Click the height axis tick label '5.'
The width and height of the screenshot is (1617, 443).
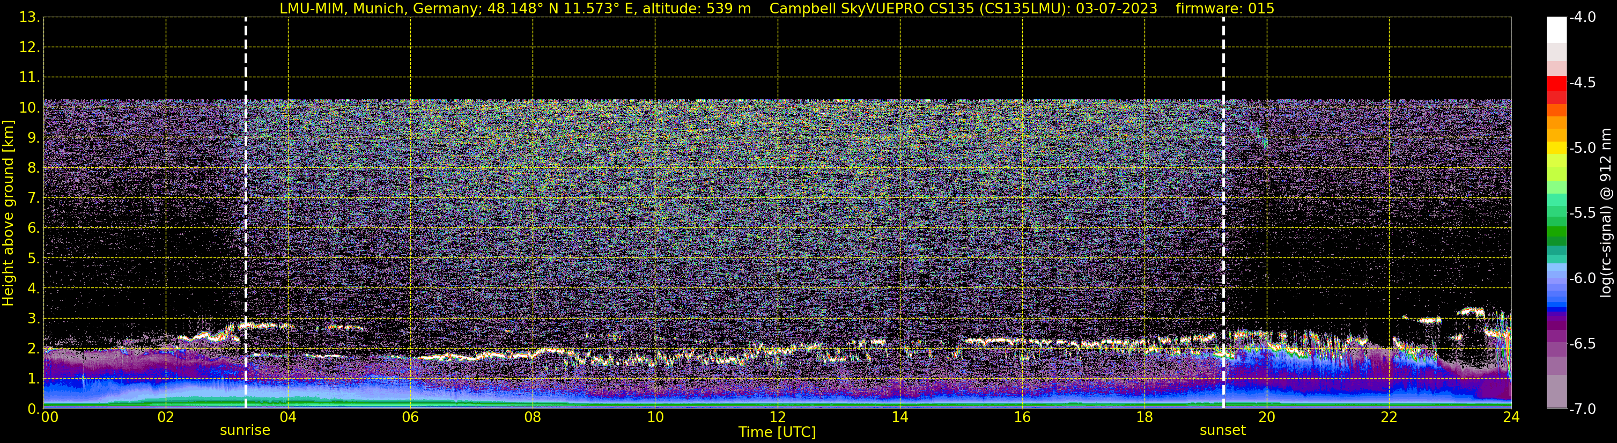[x=33, y=259]
